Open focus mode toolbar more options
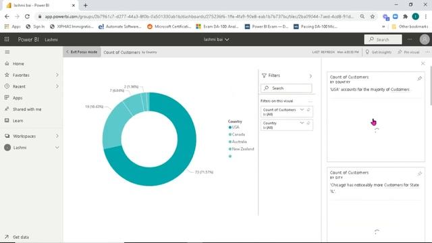This screenshot has width=432, height=243. point(427,52)
